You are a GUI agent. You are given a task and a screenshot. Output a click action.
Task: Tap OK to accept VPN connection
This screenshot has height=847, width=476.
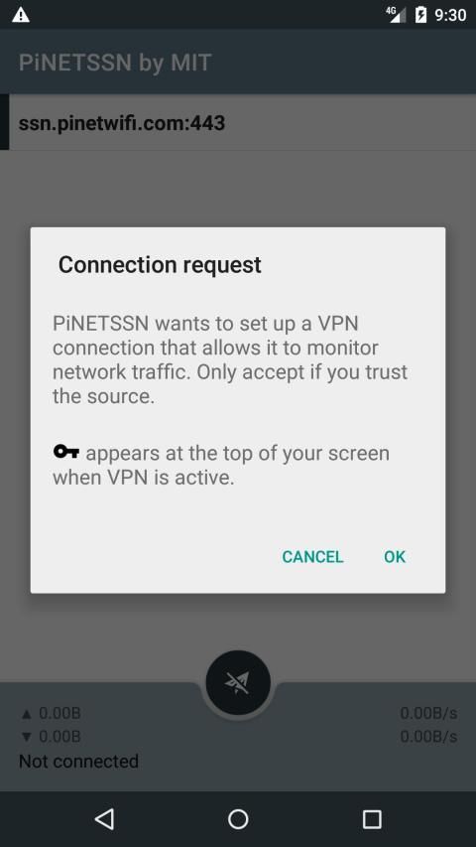tap(395, 557)
